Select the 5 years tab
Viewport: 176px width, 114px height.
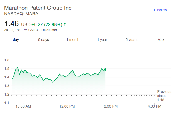(x=131, y=40)
